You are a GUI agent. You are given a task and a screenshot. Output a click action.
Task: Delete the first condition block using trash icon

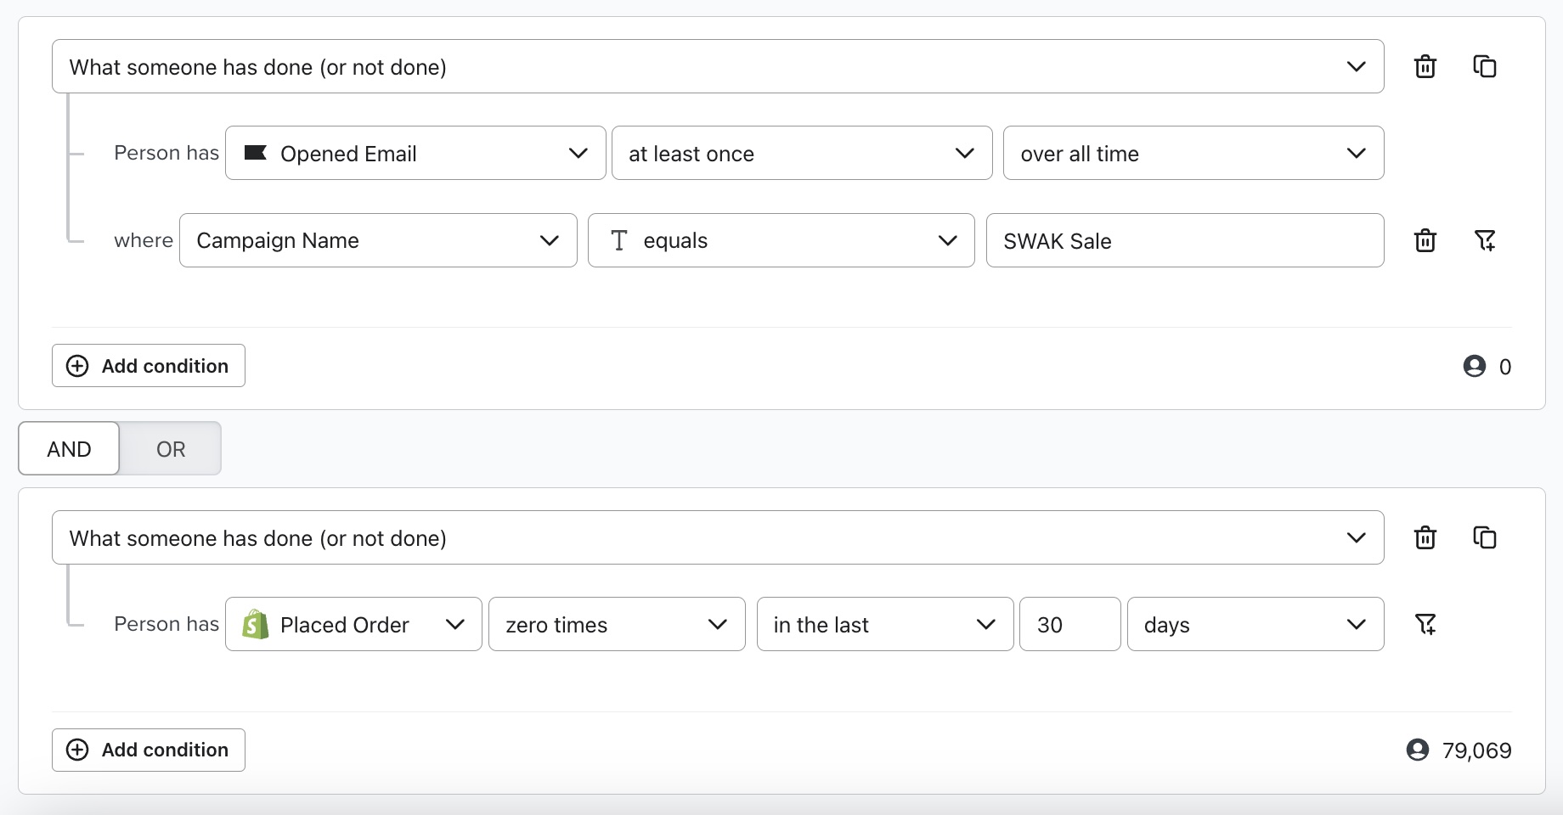coord(1425,66)
